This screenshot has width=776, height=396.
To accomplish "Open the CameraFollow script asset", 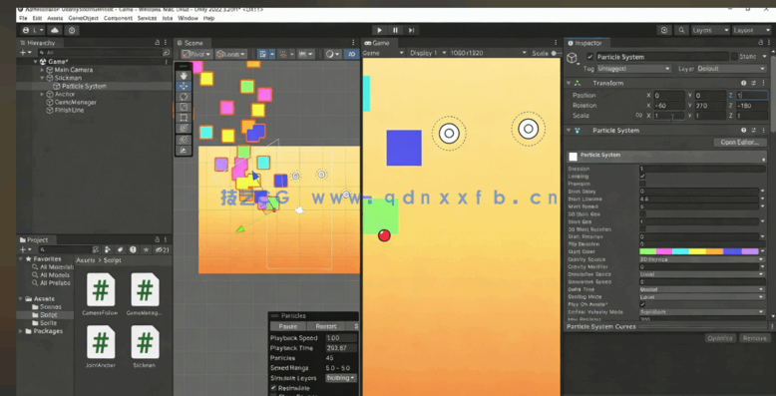I will (101, 295).
